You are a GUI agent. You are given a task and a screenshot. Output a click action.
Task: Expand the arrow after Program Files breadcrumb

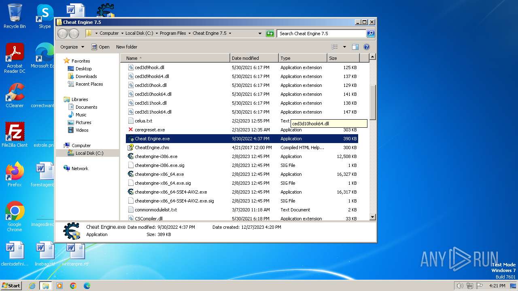pyautogui.click(x=189, y=34)
